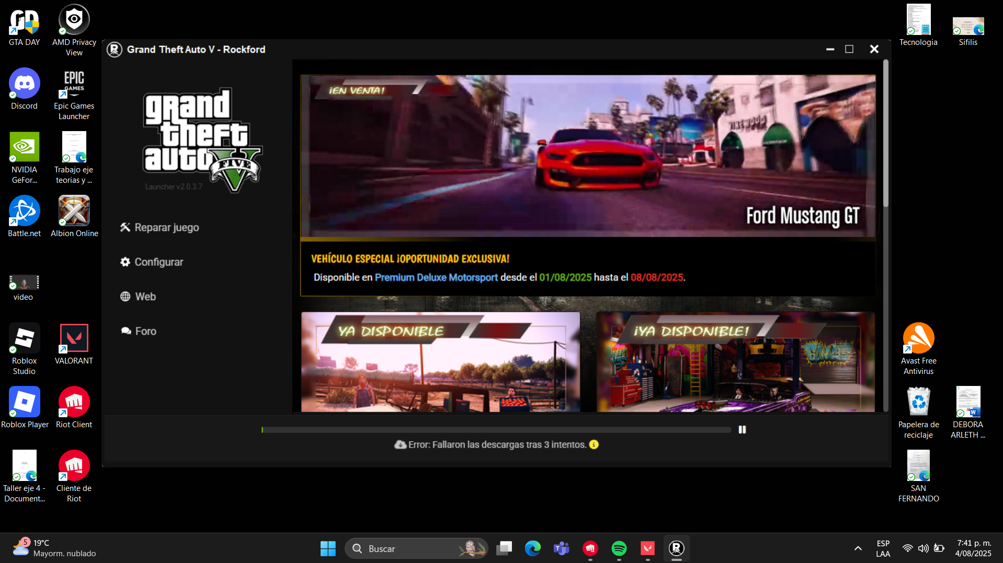Open the Foro forum link
This screenshot has height=563, width=1003.
(x=139, y=331)
